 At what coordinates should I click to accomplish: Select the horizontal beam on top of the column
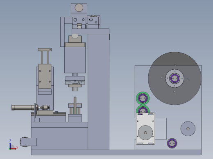point(91,31)
